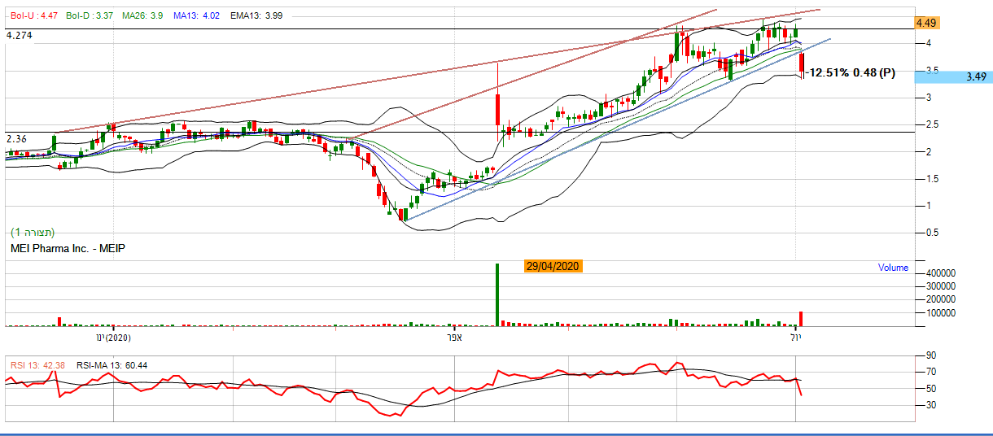Click the 2.36 support line label
993x436 pixels.
(16, 139)
